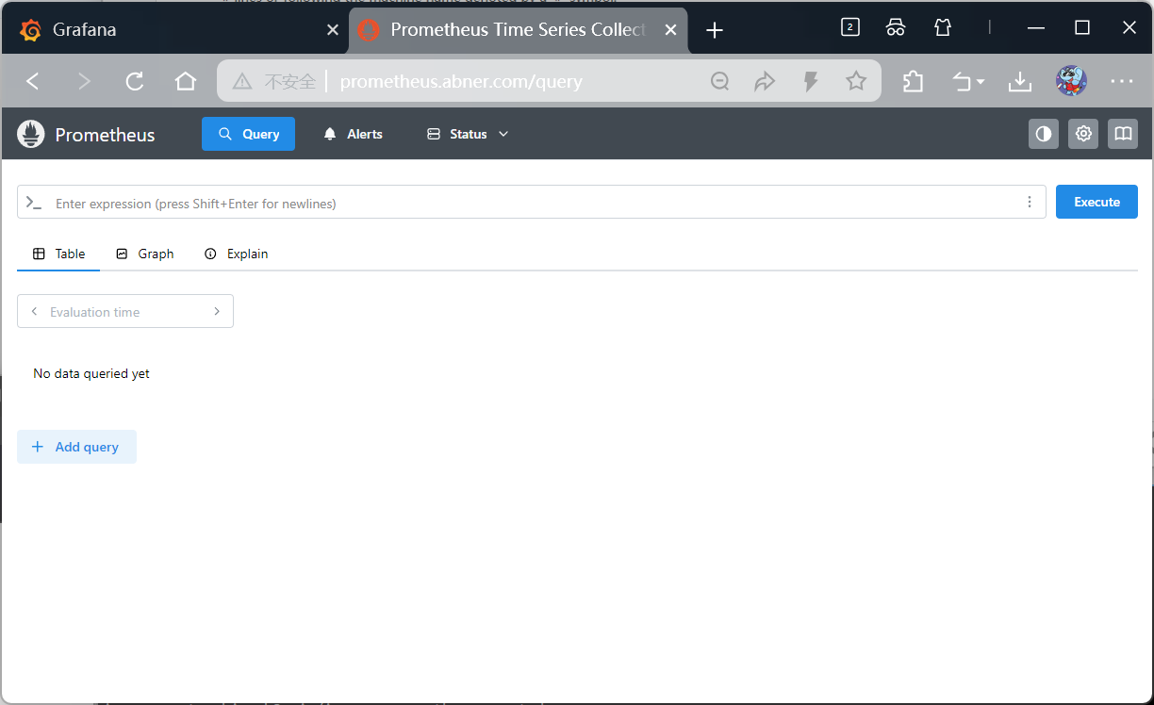
Task: Select the Prometheus Time Series Collection tab
Action: [x=519, y=30]
